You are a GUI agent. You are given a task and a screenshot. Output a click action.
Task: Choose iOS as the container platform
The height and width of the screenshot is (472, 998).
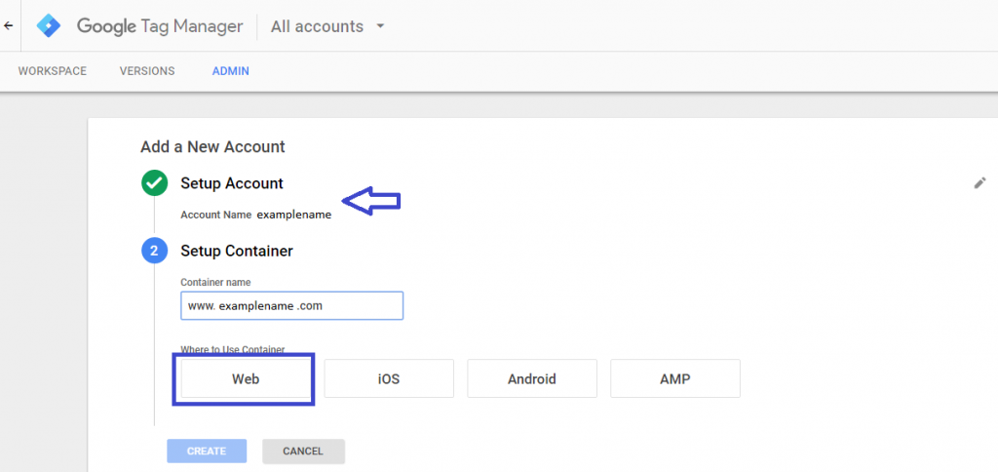389,378
